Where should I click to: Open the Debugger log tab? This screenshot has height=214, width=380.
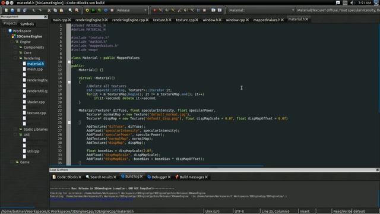pos(159,177)
